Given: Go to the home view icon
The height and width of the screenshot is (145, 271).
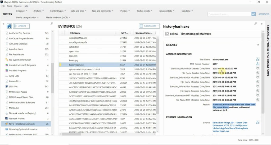Looking at the screenshot, I should [9, 26].
